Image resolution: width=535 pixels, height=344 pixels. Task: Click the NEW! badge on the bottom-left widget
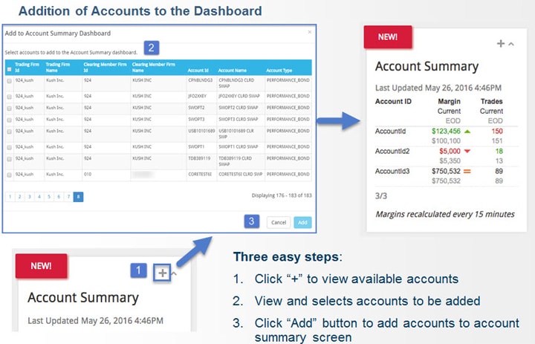[42, 265]
